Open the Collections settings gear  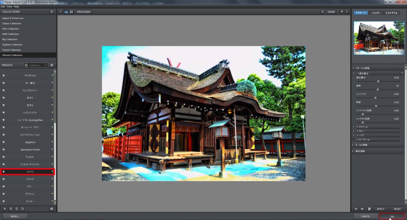click(x=52, y=12)
